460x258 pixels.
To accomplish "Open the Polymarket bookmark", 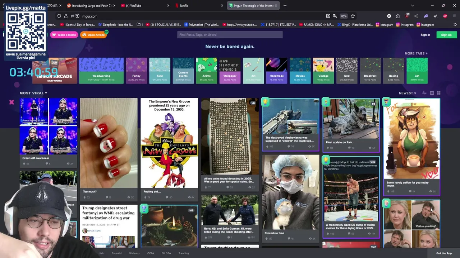I will [201, 25].
